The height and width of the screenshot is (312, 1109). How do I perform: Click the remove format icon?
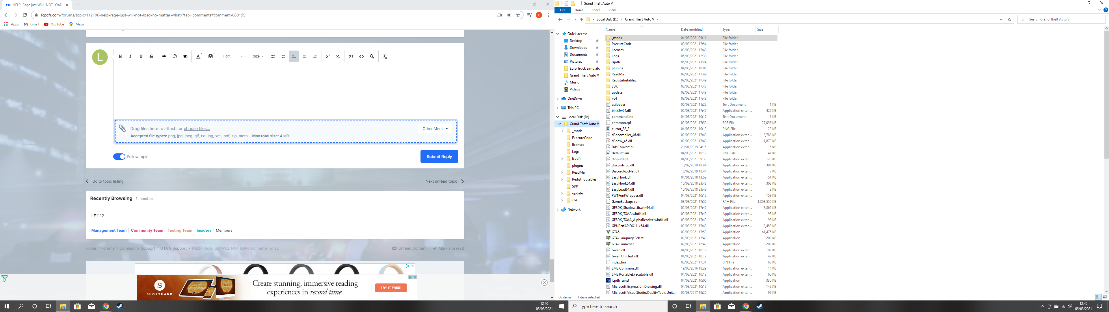385,56
